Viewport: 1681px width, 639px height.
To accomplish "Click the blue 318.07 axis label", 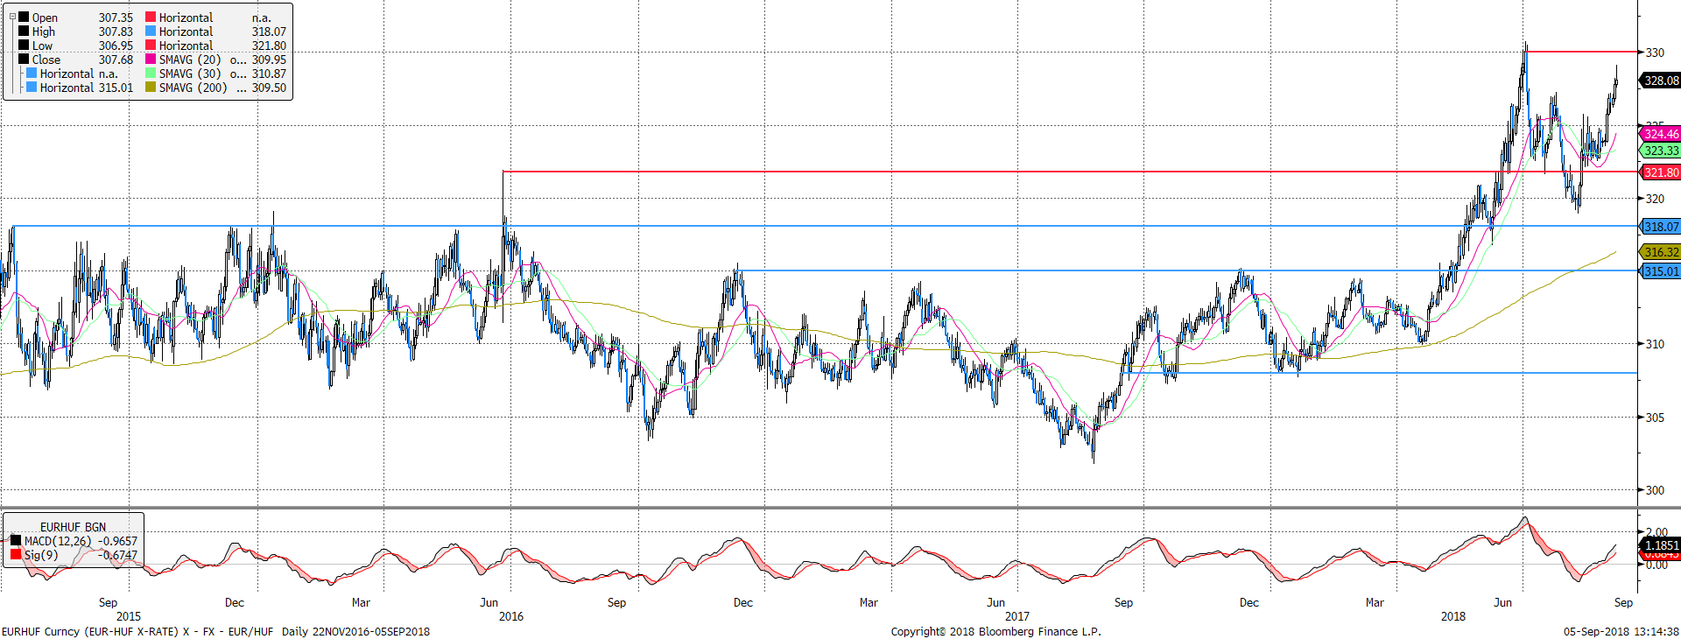I will pyautogui.click(x=1661, y=227).
